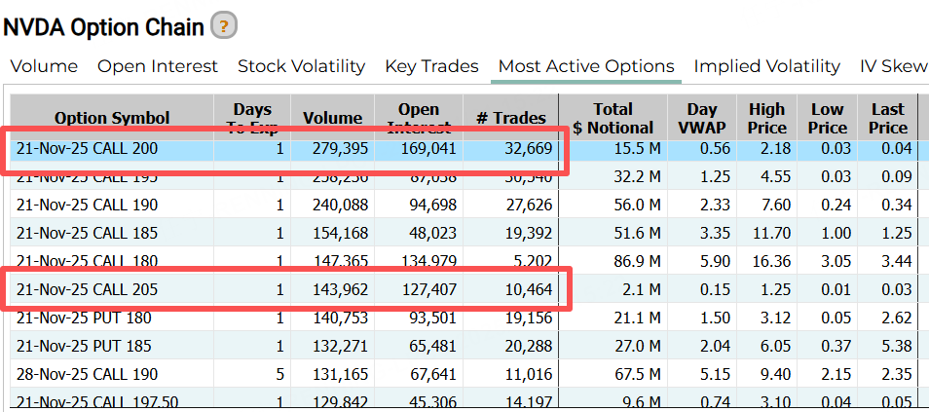Click the help question mark icon
The height and width of the screenshot is (412, 929).
pos(224,26)
